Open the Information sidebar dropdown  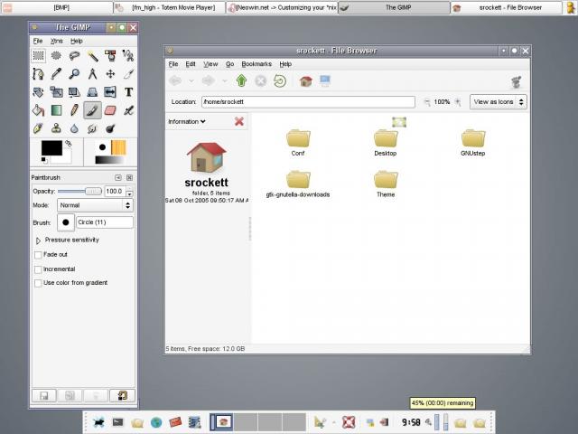click(187, 121)
